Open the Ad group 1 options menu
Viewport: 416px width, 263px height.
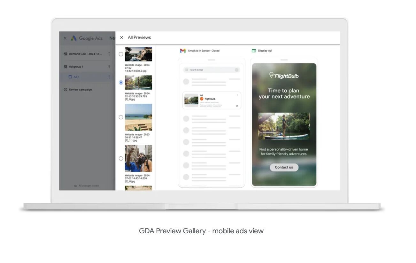click(x=109, y=67)
